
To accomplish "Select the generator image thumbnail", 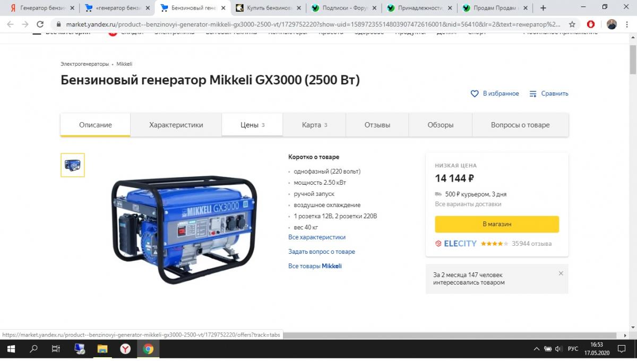I will point(73,165).
